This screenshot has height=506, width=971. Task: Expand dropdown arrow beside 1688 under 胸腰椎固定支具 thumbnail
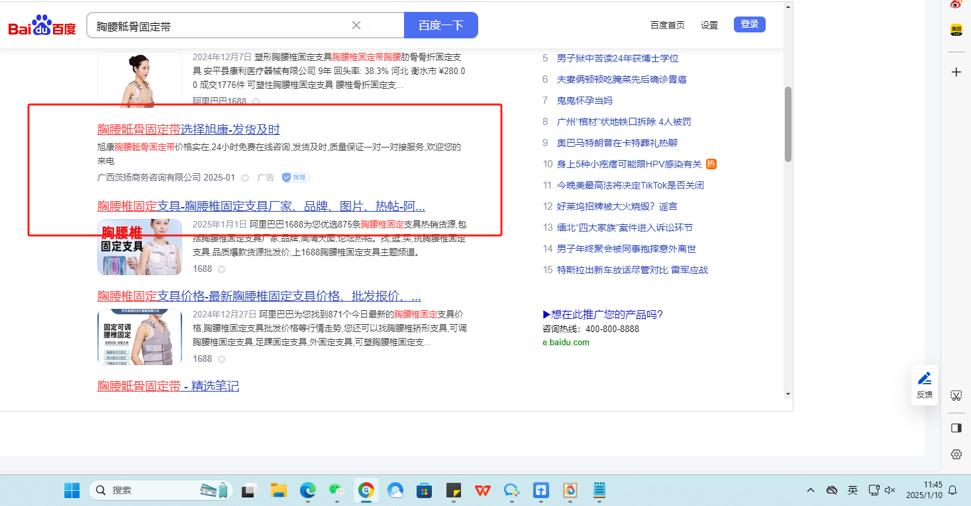222,269
